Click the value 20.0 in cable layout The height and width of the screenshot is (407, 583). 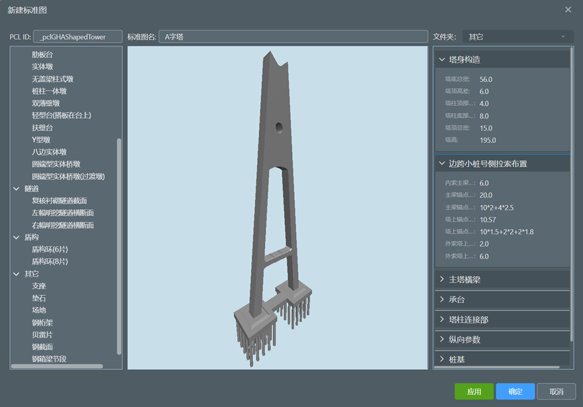pyautogui.click(x=486, y=195)
